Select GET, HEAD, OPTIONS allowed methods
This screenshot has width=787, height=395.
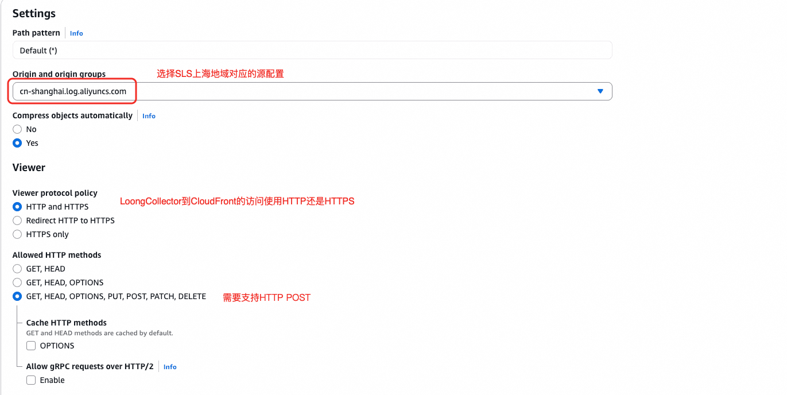pos(17,282)
